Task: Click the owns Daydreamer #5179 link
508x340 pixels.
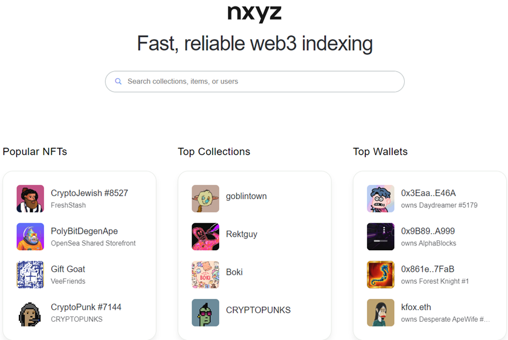Action: (439, 206)
